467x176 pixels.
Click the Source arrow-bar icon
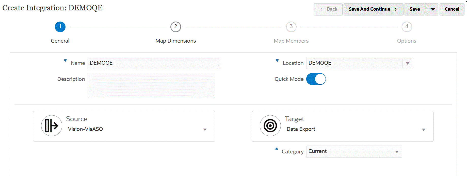52,126
